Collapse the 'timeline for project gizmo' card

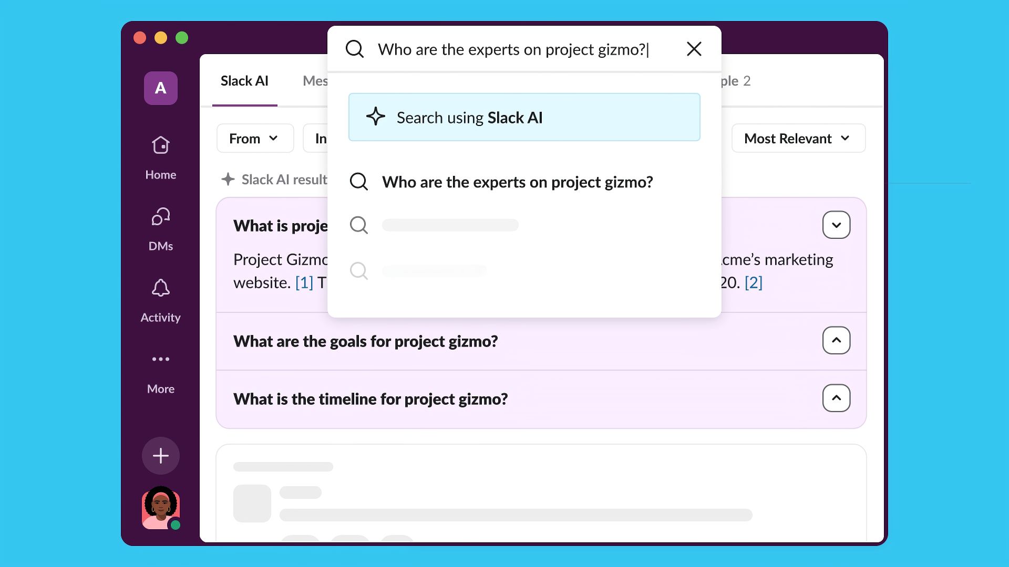(836, 398)
